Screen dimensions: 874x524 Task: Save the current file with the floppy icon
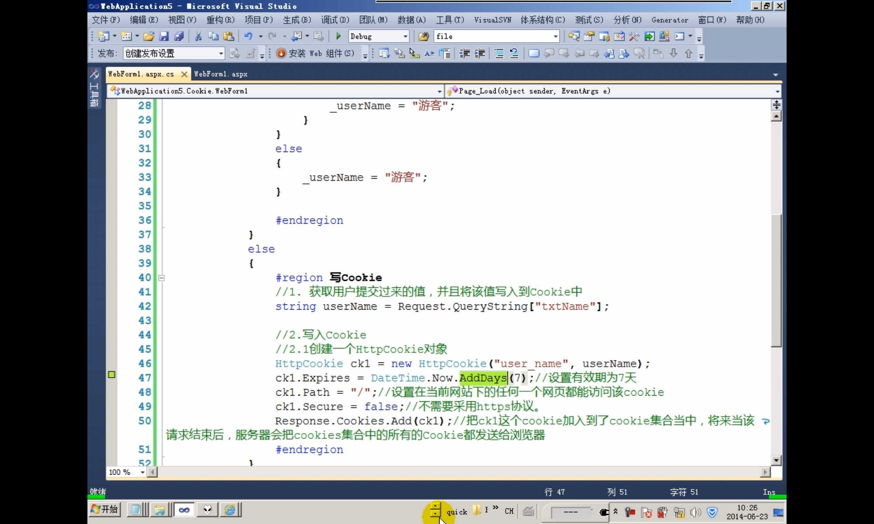[164, 36]
